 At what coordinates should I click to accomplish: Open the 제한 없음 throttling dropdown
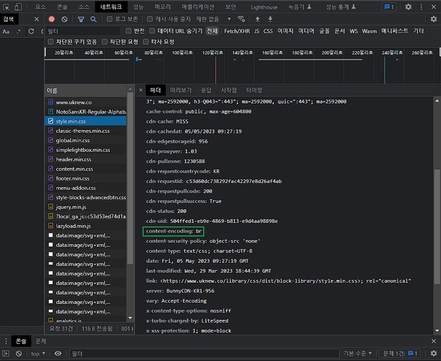(x=213, y=19)
